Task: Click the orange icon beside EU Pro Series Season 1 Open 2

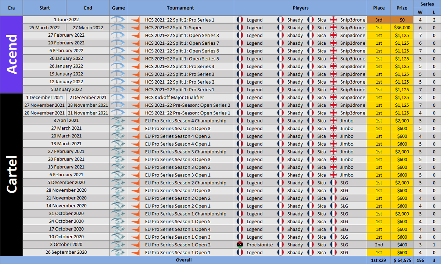Action: point(135,245)
